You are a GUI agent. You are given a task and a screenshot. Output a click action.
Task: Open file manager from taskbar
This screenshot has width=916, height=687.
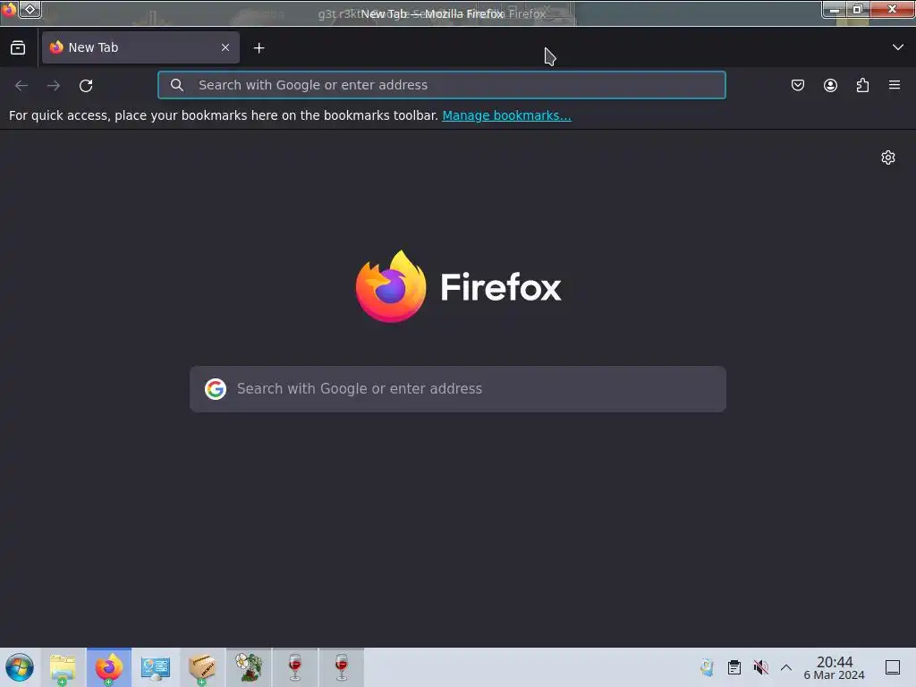64,667
